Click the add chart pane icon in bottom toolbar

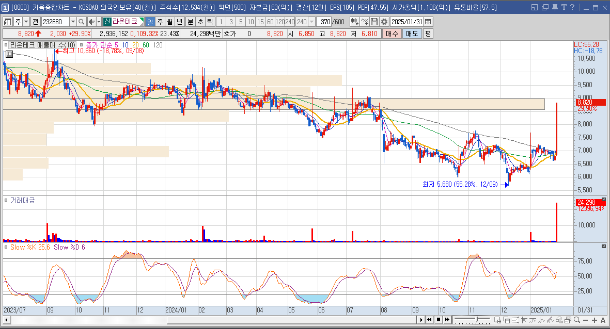coord(497,320)
